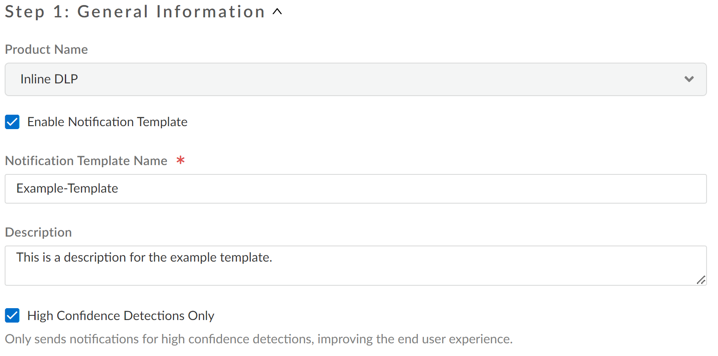718x356 pixels.
Task: Click the High Confidence Detections Only label
Action: [121, 316]
